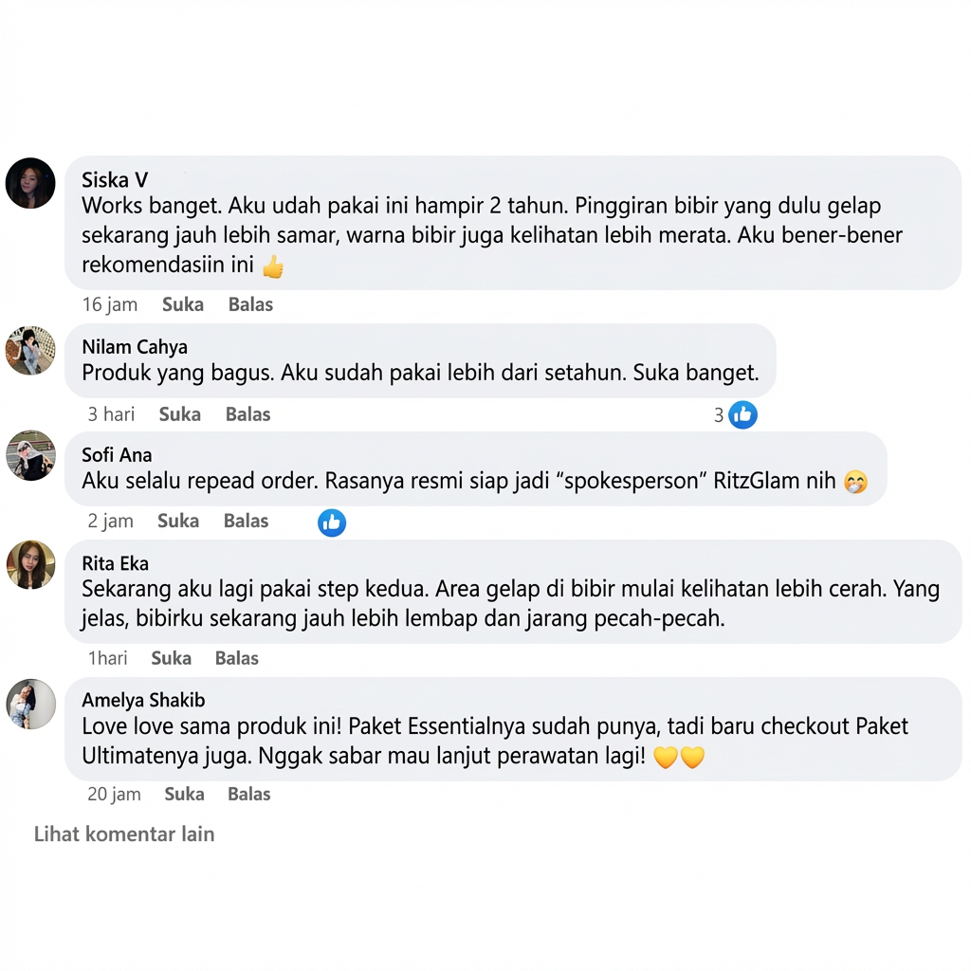Expand more comments via Lihat komentar lain
The image size is (971, 971).
pyautogui.click(x=124, y=834)
